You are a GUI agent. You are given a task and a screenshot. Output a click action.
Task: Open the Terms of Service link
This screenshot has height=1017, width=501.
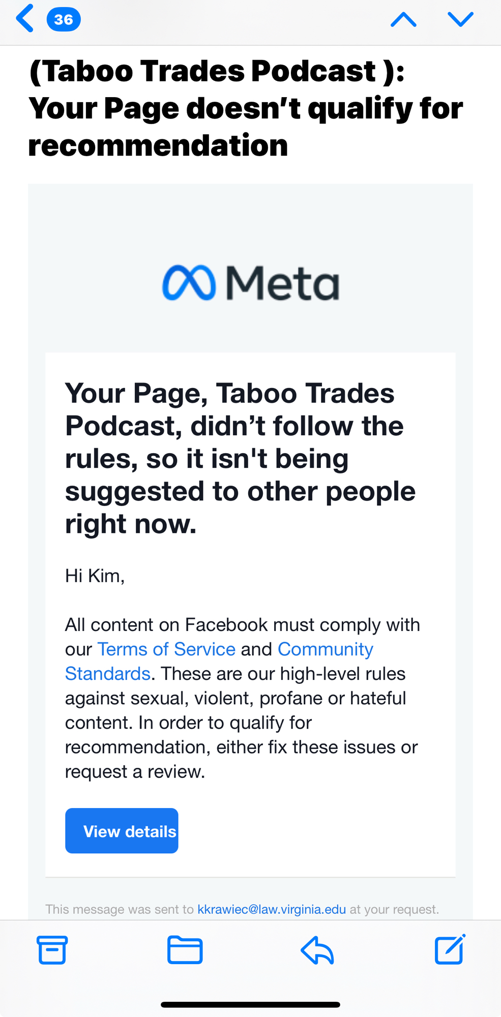[166, 649]
